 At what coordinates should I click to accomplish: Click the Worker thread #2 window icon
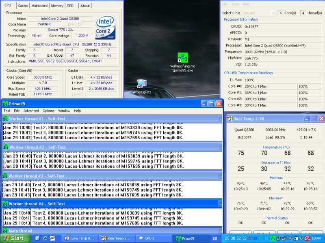6,147
